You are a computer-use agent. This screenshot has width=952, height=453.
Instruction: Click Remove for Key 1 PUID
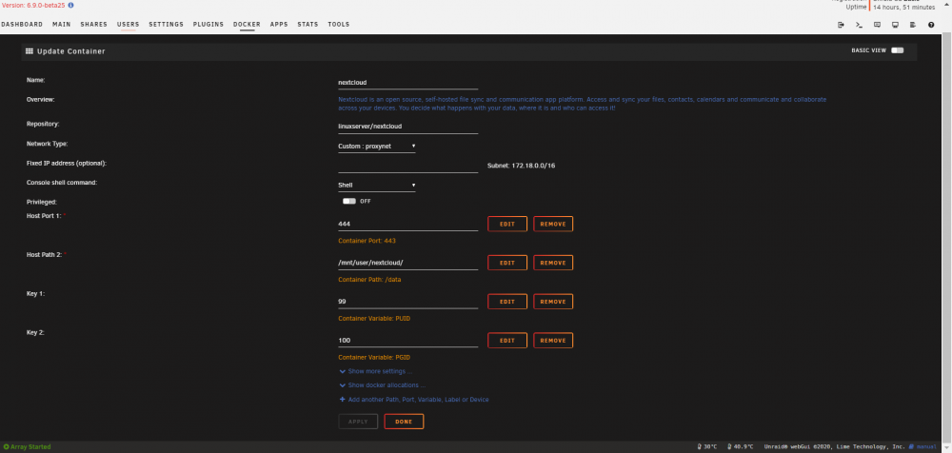[553, 302]
